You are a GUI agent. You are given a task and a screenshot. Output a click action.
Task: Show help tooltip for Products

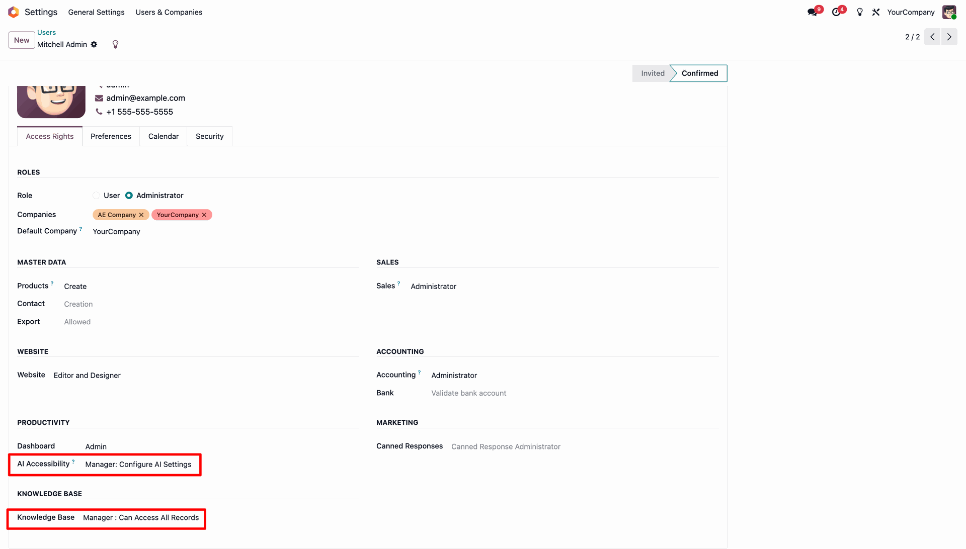(52, 284)
